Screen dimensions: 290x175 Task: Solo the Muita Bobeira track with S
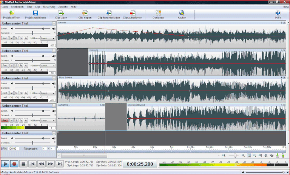click(16, 93)
